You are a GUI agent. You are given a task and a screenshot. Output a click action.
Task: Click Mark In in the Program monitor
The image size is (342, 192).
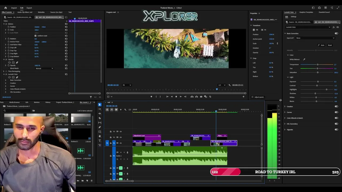point(156,97)
